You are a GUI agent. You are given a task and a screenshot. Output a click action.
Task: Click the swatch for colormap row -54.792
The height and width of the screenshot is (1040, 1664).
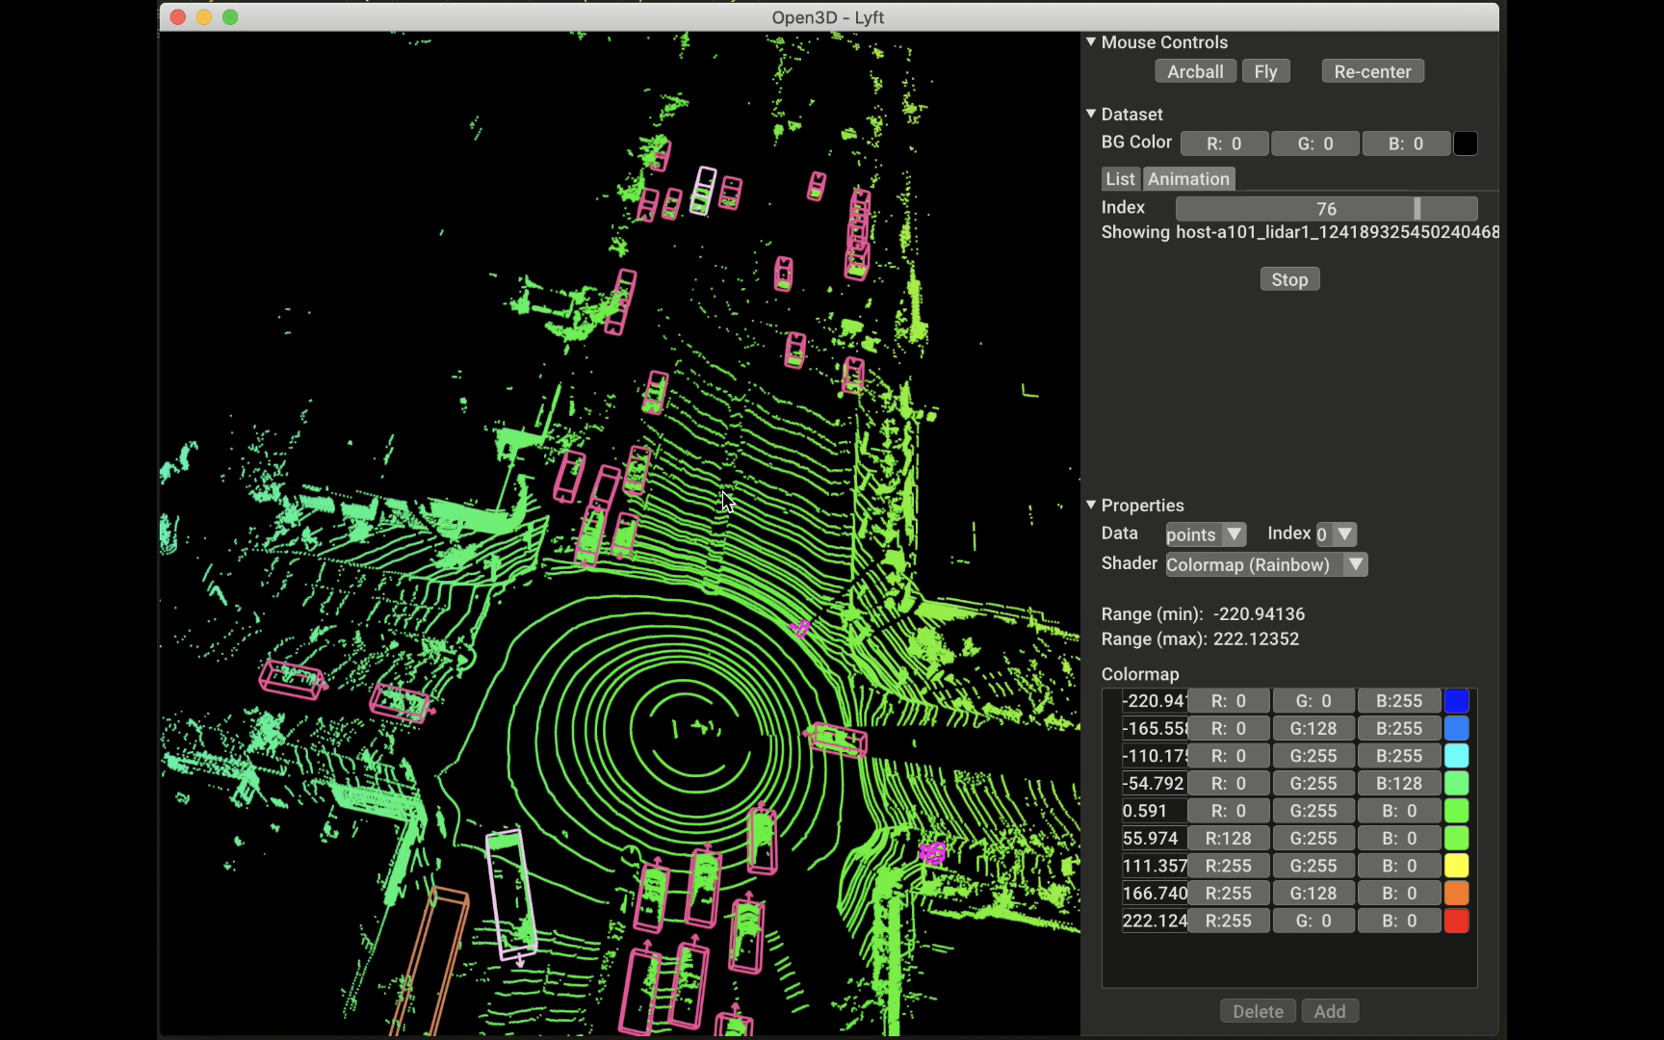[1456, 784]
